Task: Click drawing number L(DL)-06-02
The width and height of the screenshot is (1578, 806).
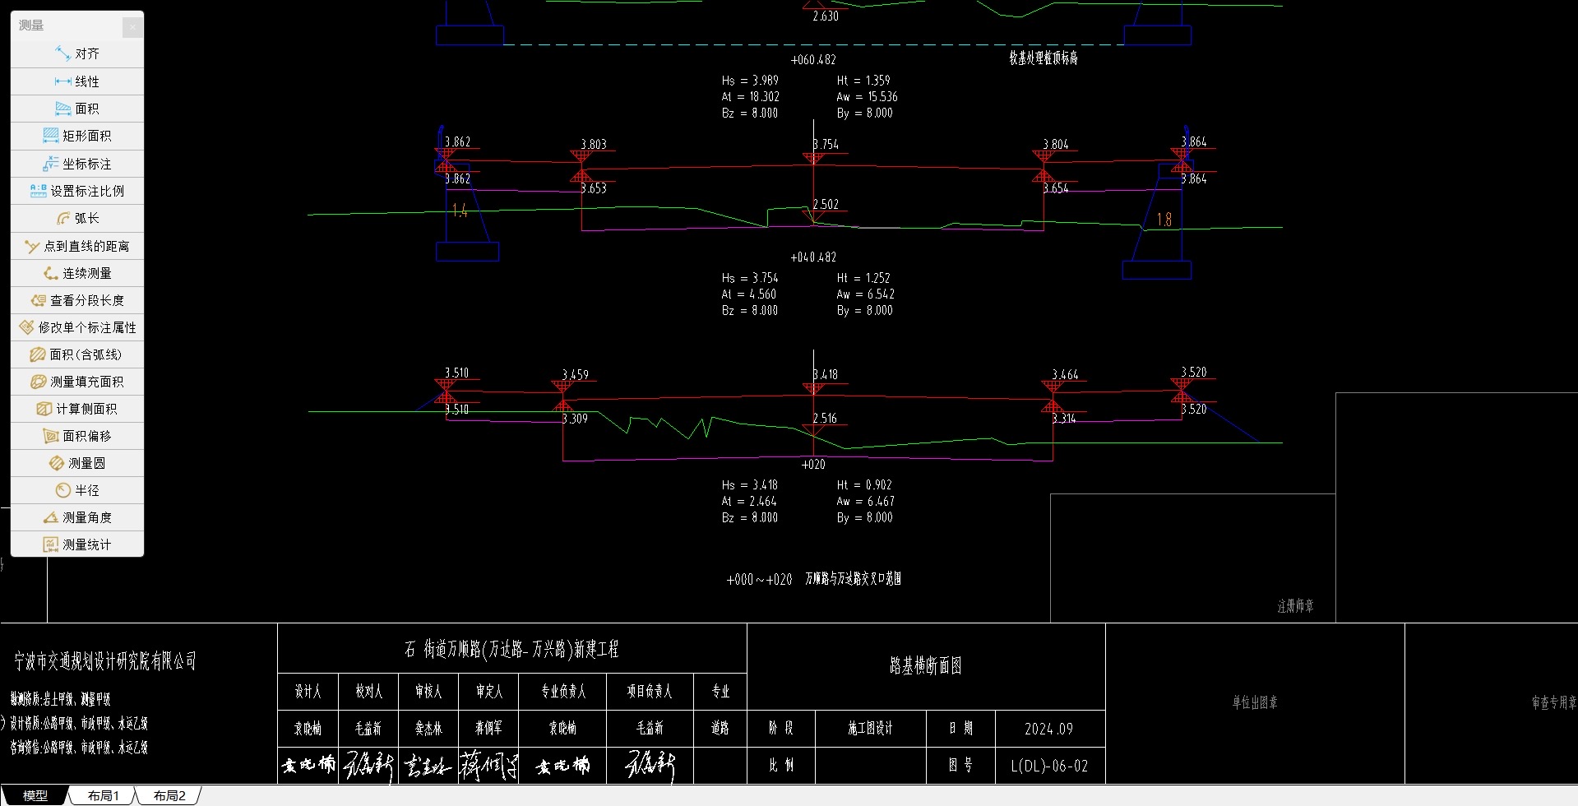Action: 1049,766
